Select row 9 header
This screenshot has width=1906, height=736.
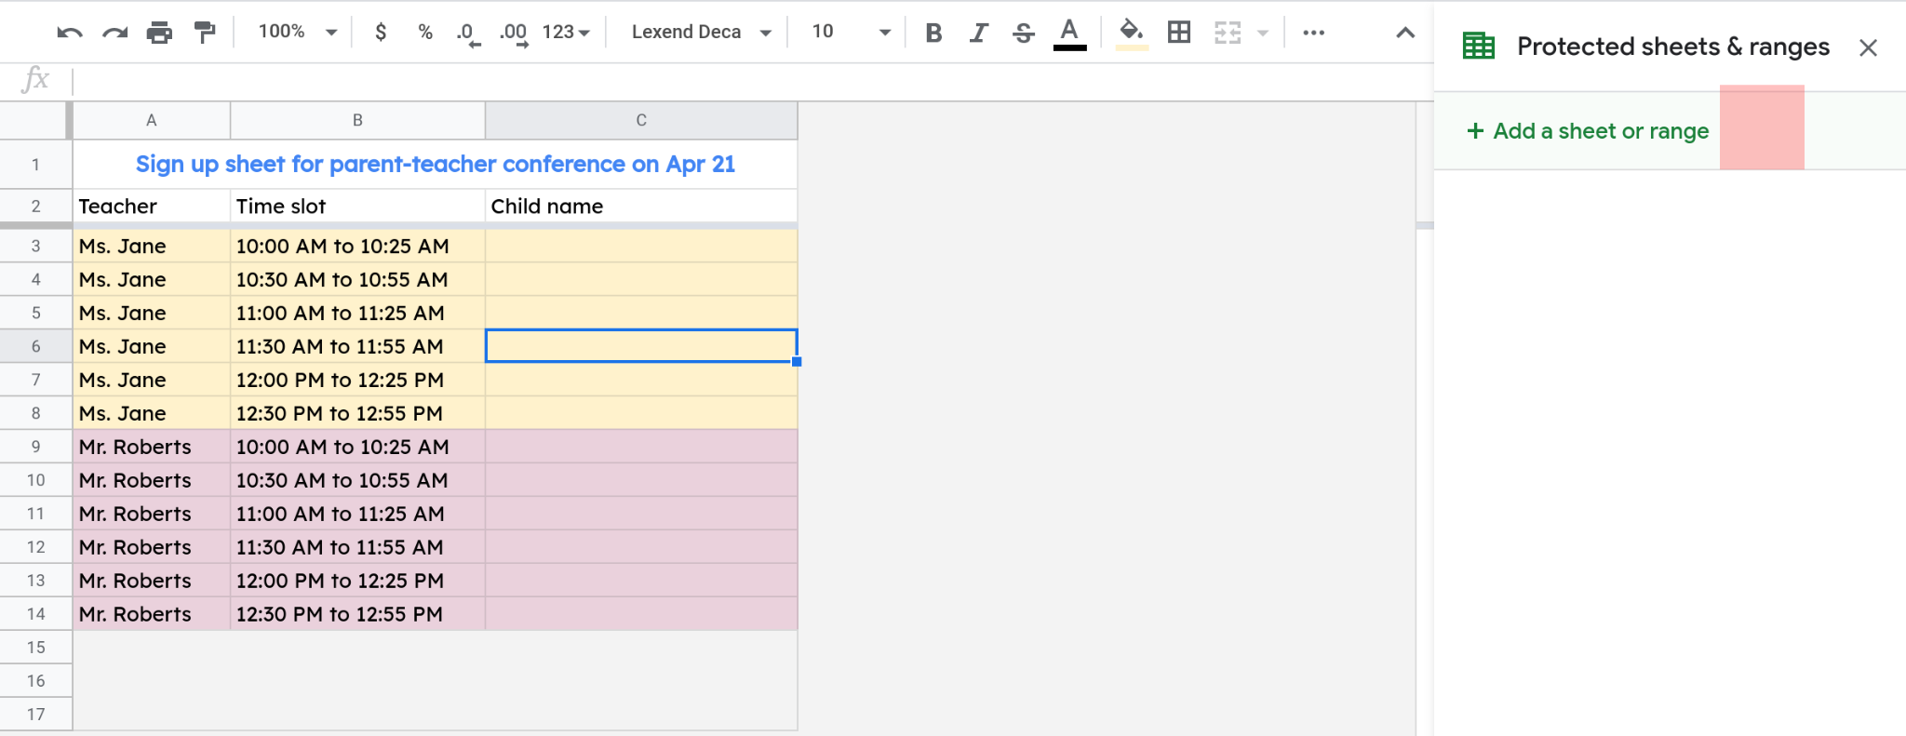coord(35,447)
